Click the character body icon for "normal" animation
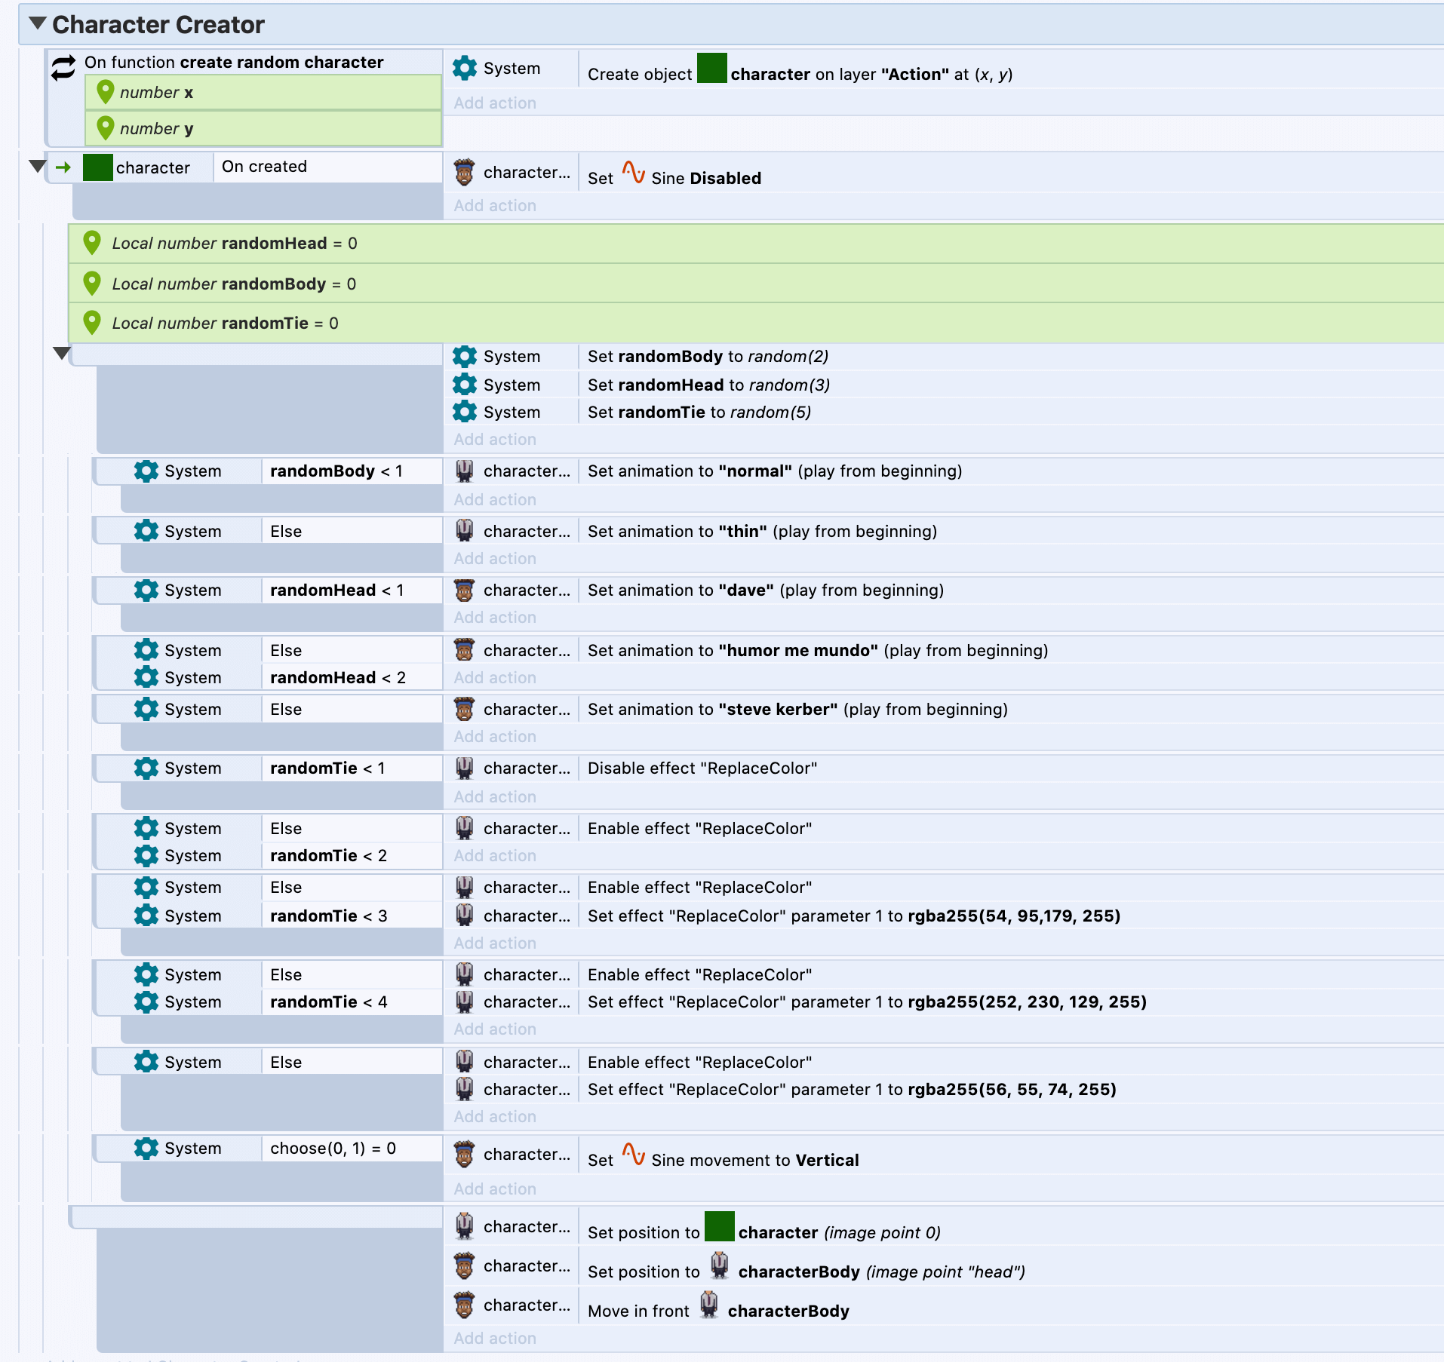This screenshot has width=1444, height=1362. 465,471
